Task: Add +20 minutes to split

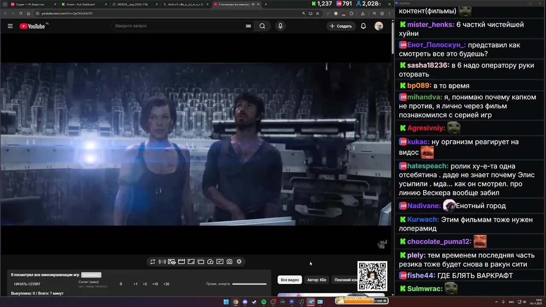Action: pyautogui.click(x=166, y=284)
